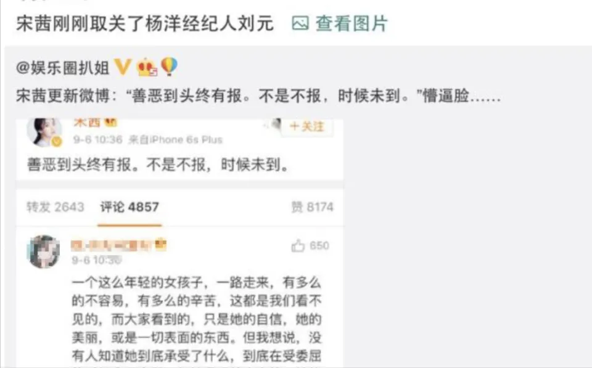The width and height of the screenshot is (592, 368).
Task: Like the comment with thumbs-up icon
Action: (x=298, y=246)
